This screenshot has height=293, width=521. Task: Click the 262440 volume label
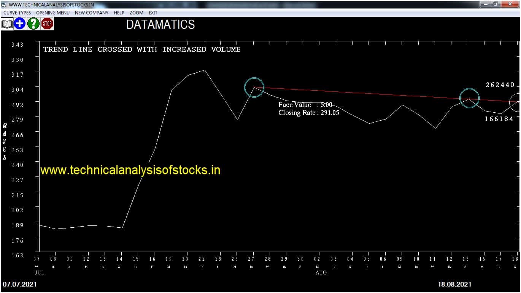pyautogui.click(x=500, y=85)
